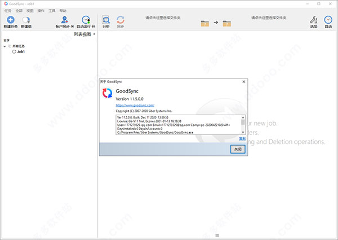This screenshot has width=338, height=240.
Task: Click the 分析 (Analyze) magnifier icon
Action: (106, 20)
